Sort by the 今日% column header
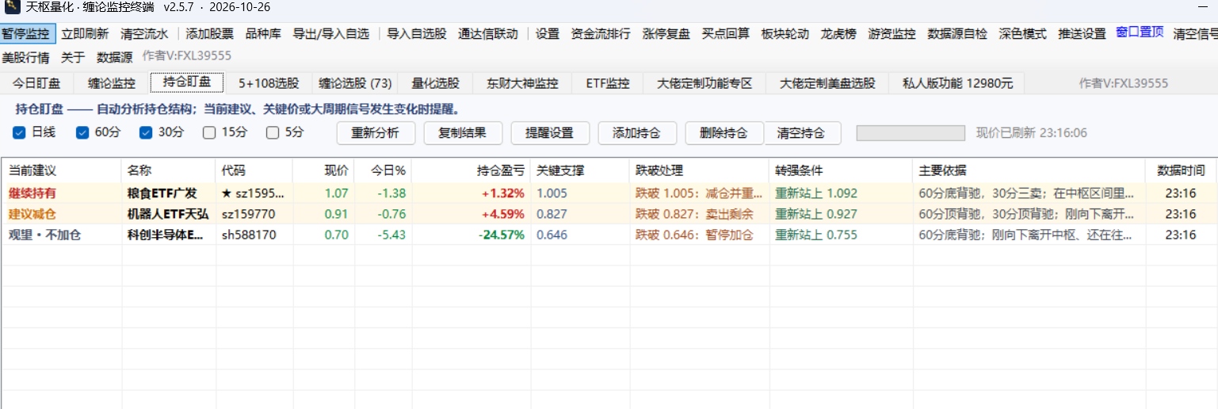This screenshot has height=409, width=1218. (x=383, y=170)
